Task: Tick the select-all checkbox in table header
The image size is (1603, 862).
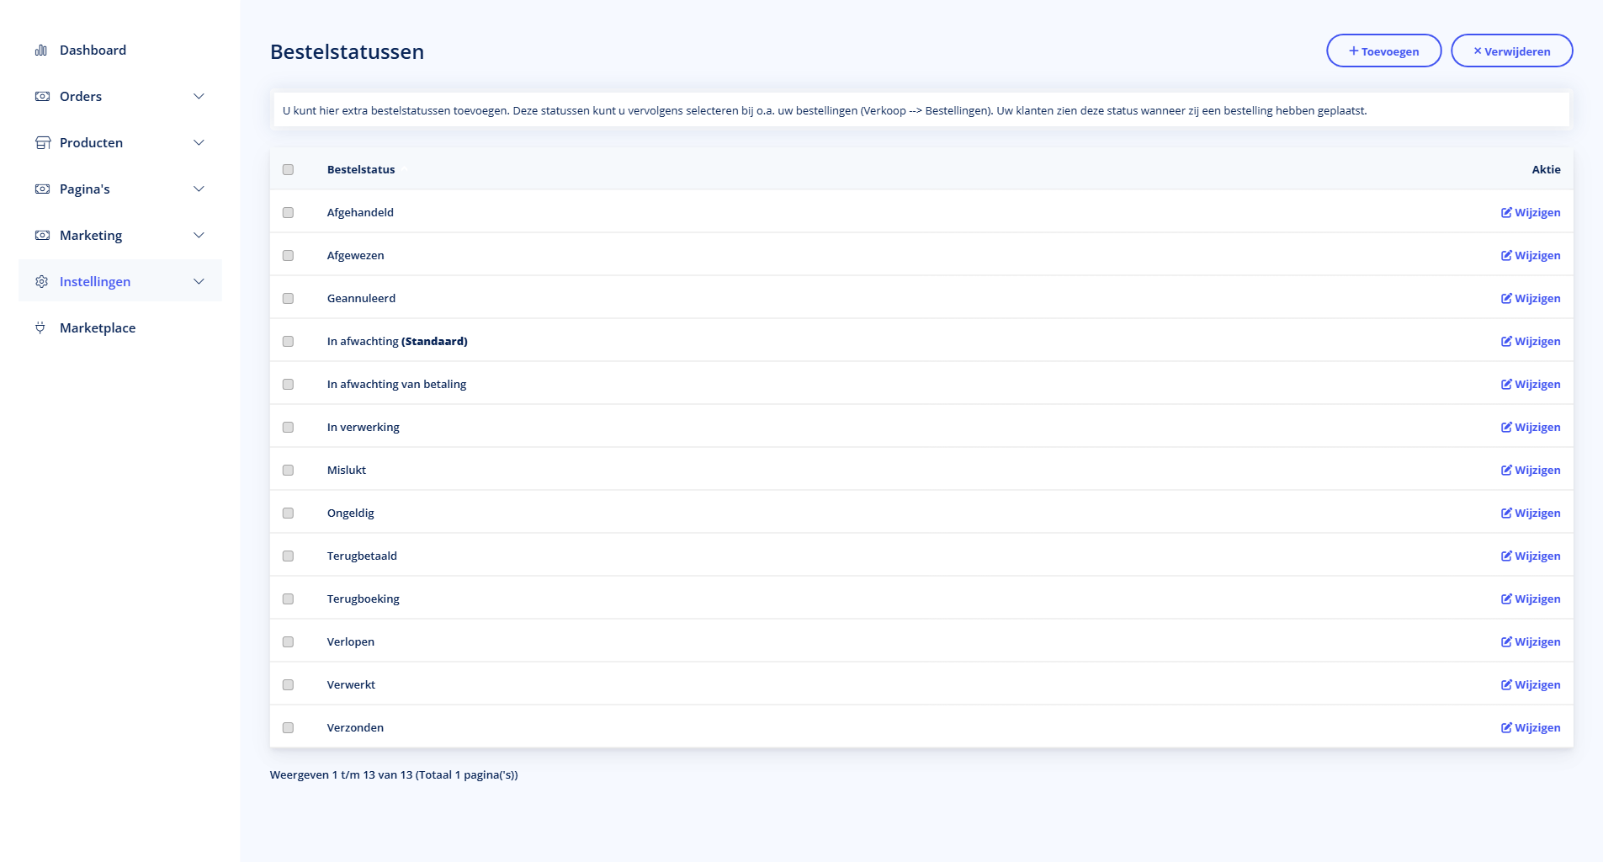Action: point(289,170)
